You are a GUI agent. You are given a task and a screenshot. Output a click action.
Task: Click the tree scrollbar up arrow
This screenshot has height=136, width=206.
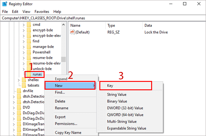(63, 25)
